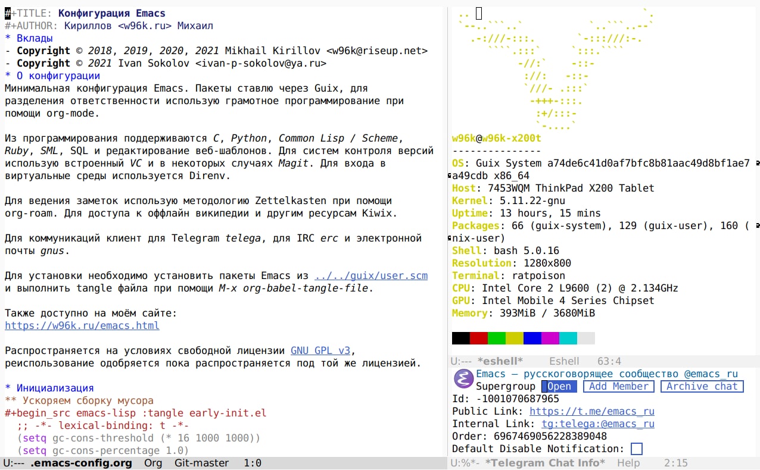Open the https://t.me/emacs_ru public link

click(592, 411)
